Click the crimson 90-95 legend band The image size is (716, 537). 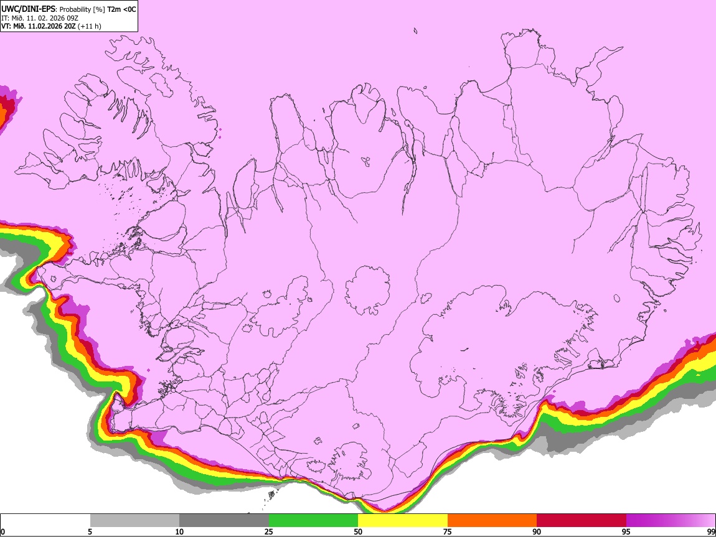tap(582, 521)
